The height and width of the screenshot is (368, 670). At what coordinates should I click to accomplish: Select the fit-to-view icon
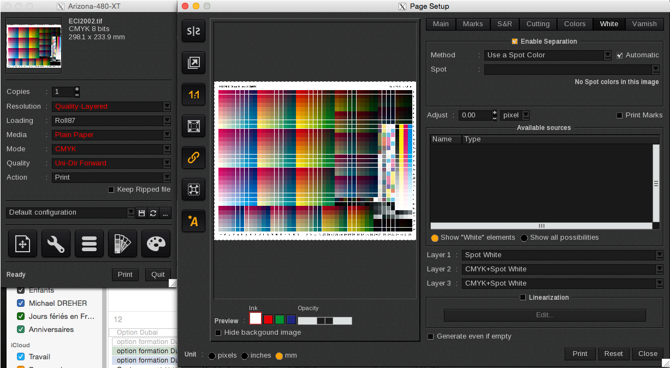coord(193,126)
